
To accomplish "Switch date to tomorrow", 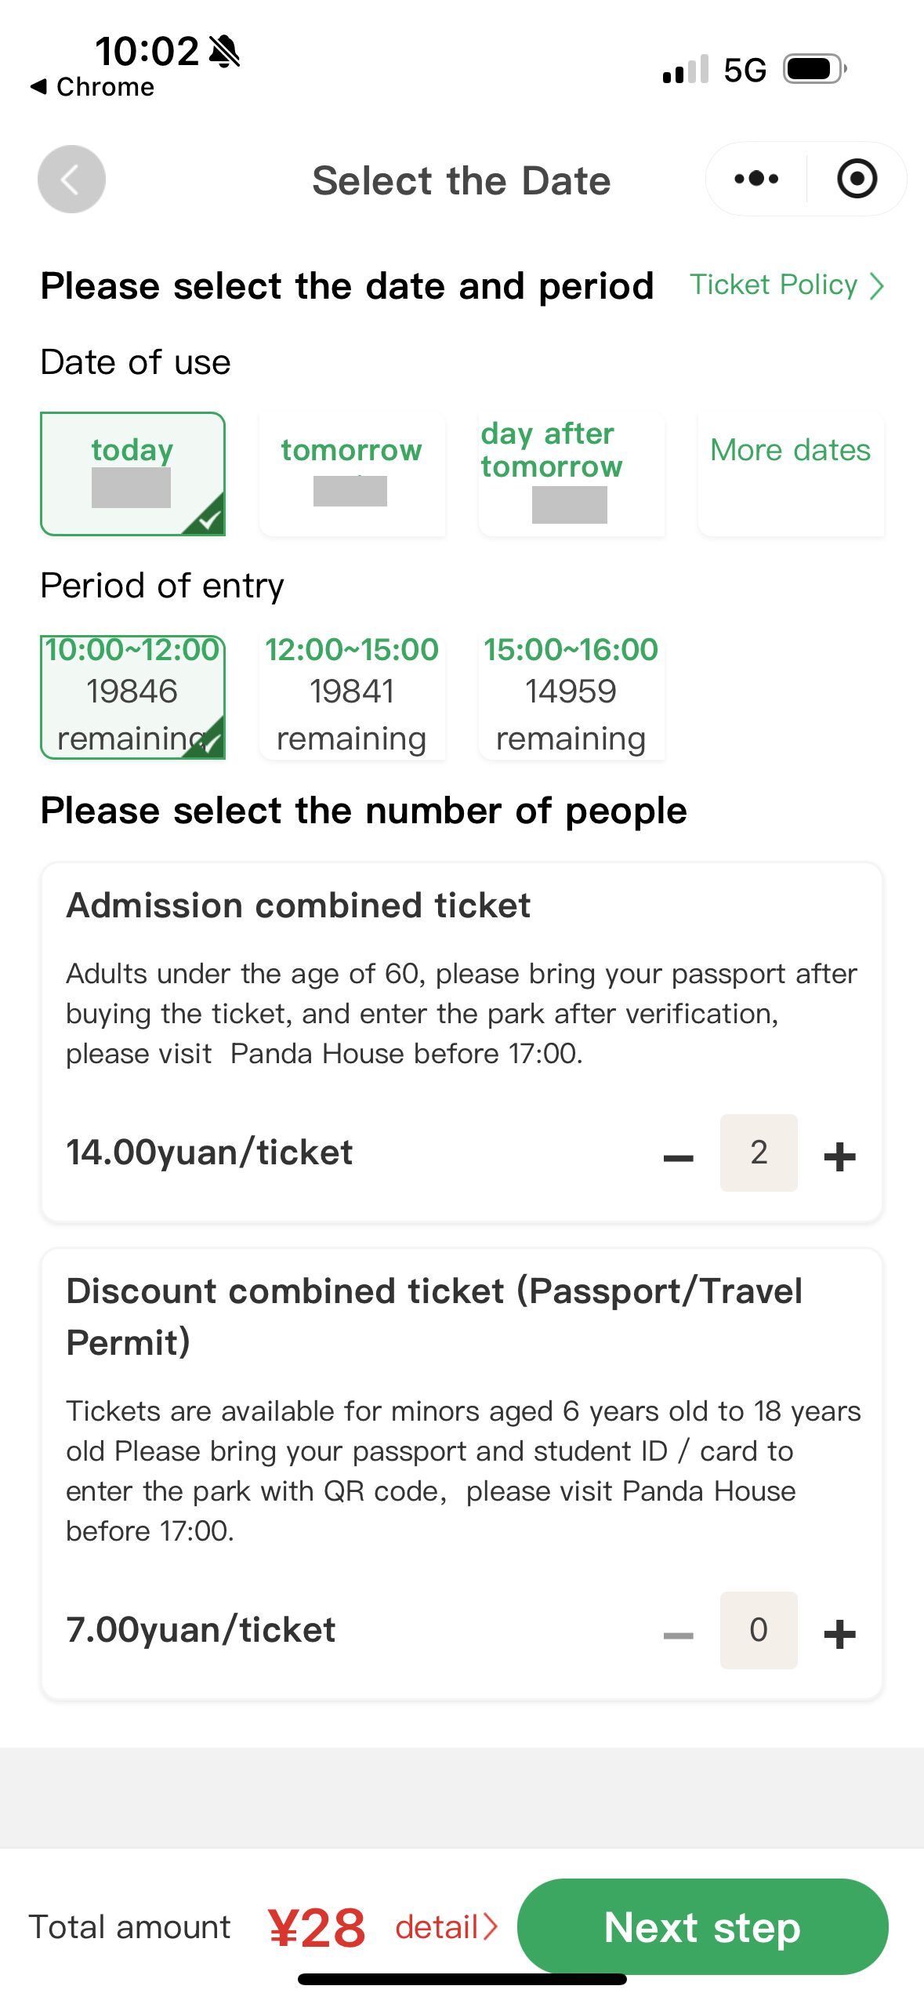I will point(352,473).
